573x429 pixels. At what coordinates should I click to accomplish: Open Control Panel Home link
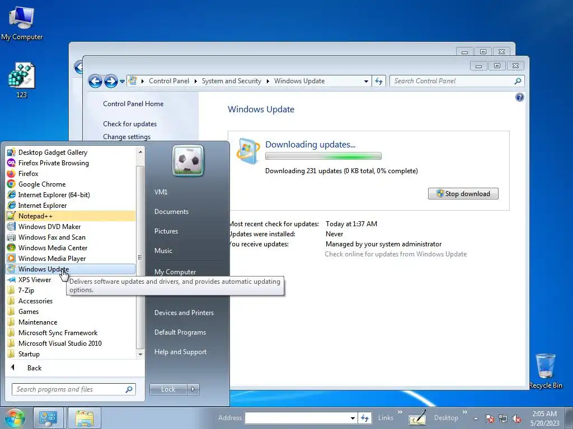click(133, 104)
